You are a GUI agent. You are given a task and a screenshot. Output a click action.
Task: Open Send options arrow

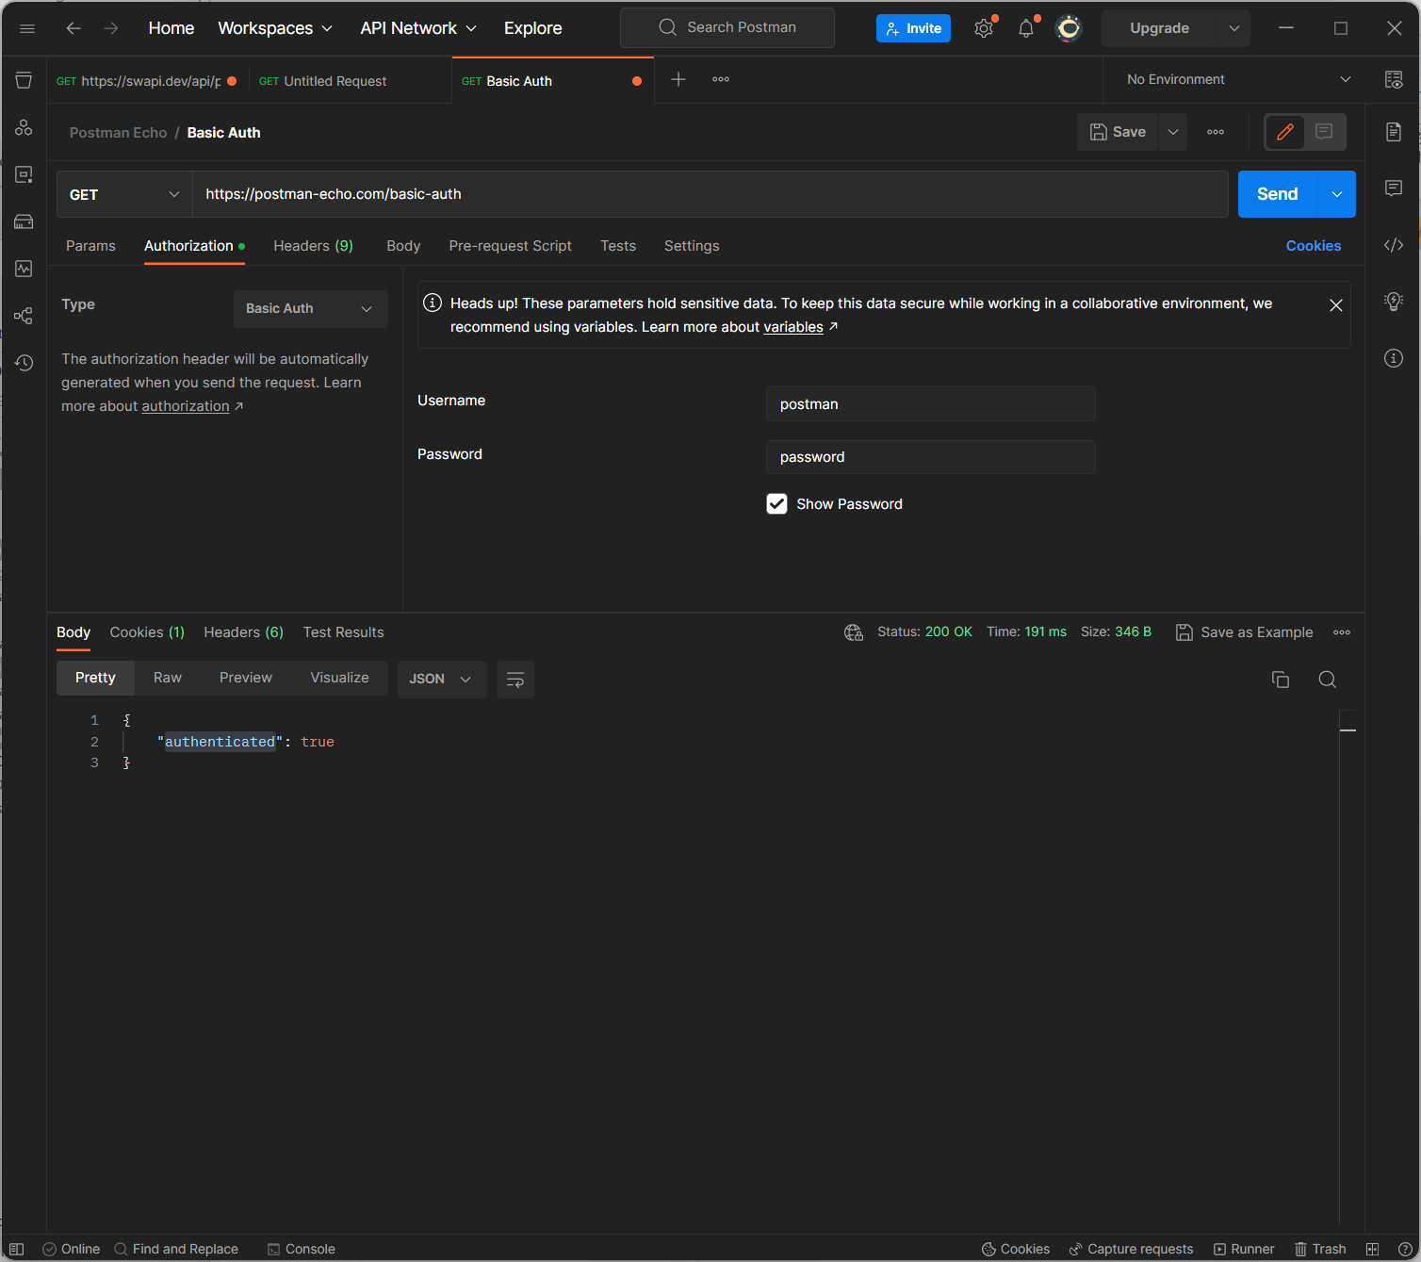(1337, 194)
